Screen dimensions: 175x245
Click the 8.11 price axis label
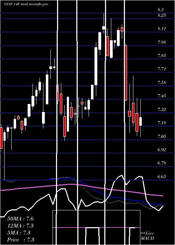coord(162,29)
